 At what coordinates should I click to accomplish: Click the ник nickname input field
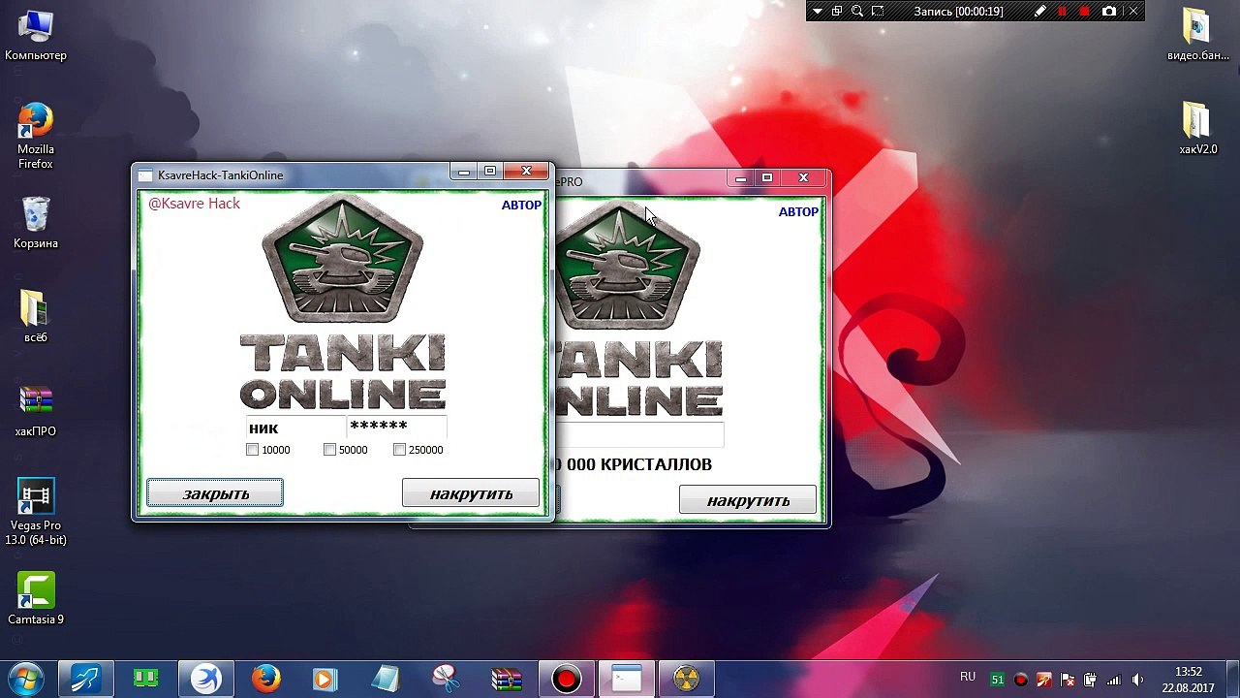pos(295,428)
